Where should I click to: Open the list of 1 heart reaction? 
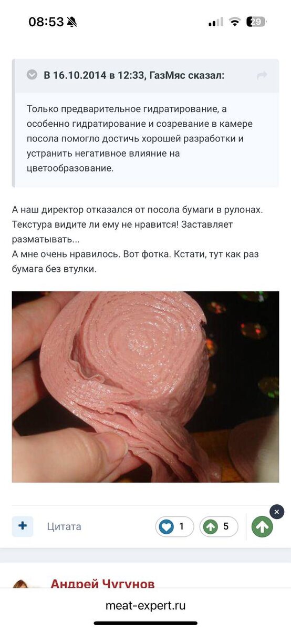pyautogui.click(x=175, y=526)
